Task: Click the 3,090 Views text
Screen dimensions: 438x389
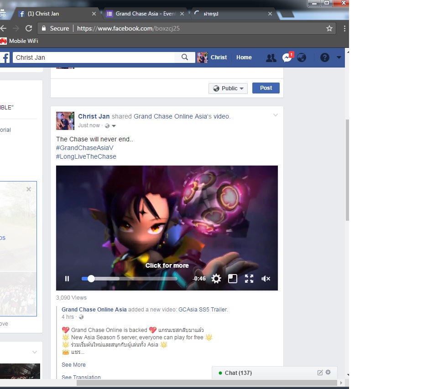Action: [72, 298]
